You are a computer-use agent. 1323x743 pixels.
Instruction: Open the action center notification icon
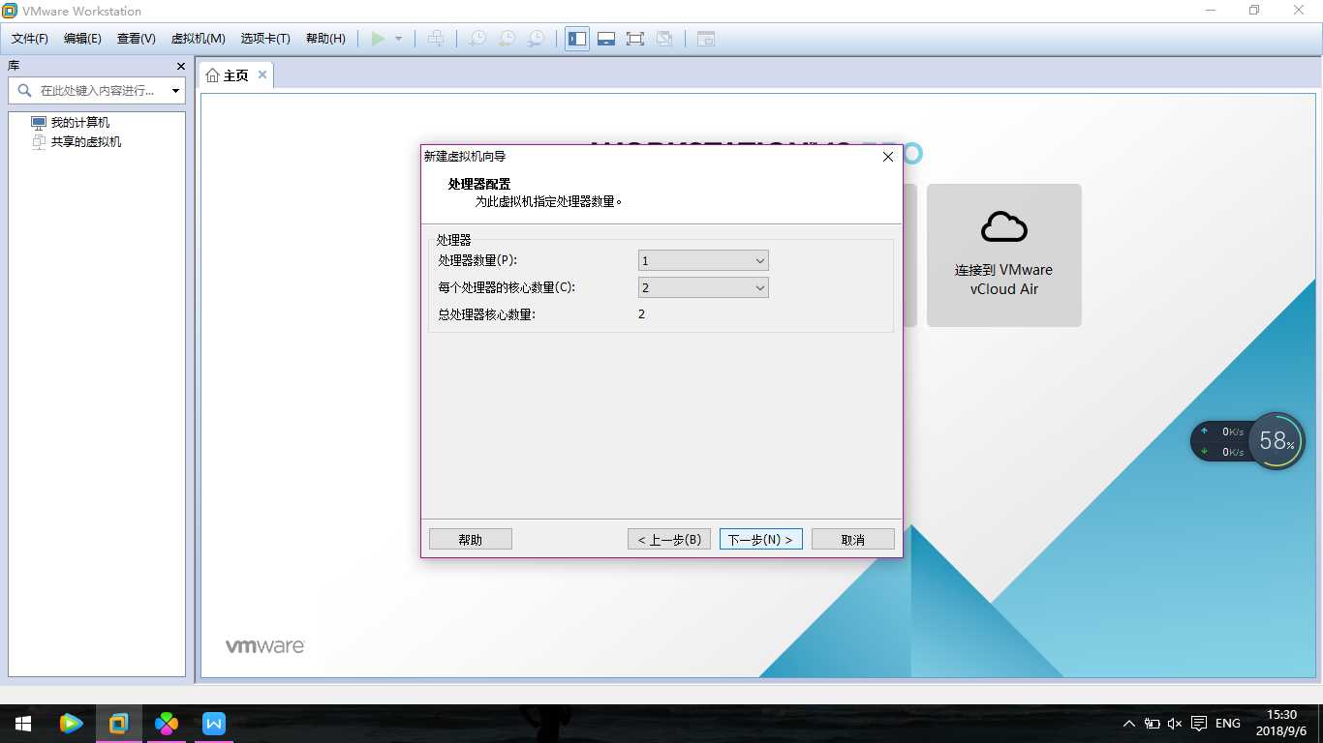point(1199,723)
